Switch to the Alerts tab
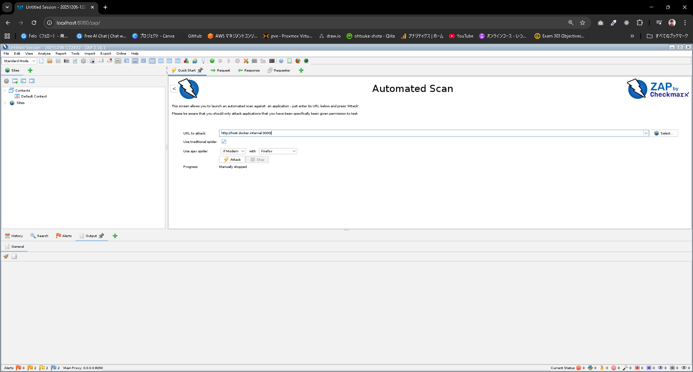Viewport: 693px width, 372px height. 64,236
